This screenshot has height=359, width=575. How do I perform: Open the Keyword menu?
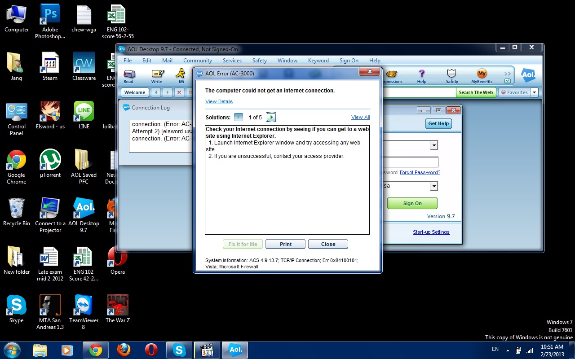pyautogui.click(x=318, y=61)
